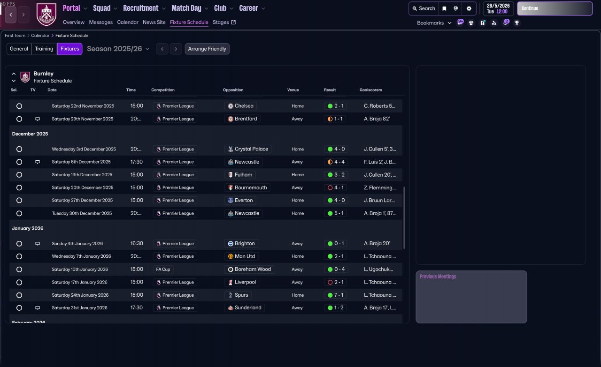
Task: Open the trophy shortcut icon
Action: click(517, 22)
